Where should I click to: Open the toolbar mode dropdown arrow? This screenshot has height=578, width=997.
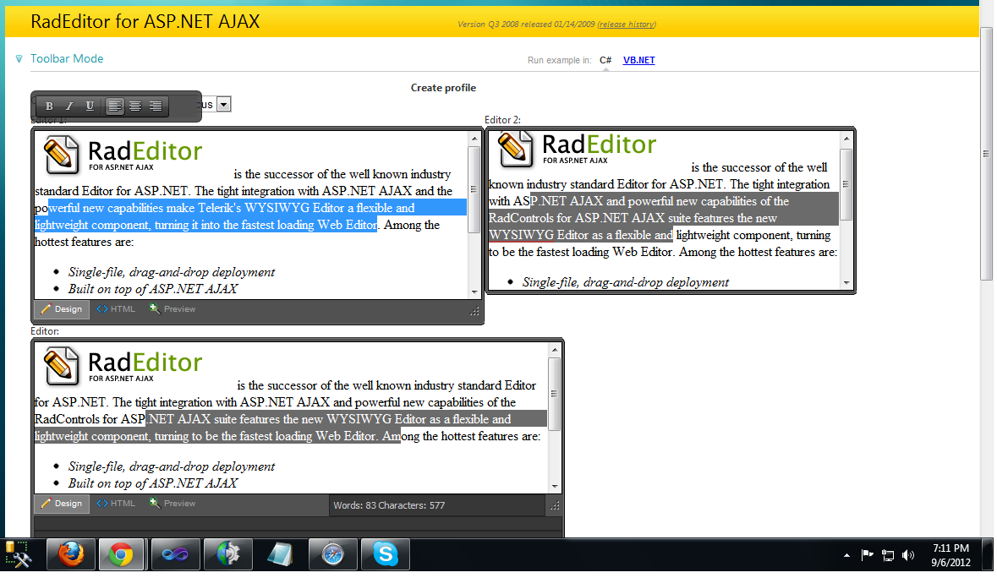[x=224, y=105]
